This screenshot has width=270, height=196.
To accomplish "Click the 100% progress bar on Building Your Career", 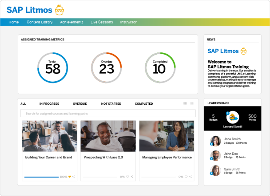I will coord(42,177).
